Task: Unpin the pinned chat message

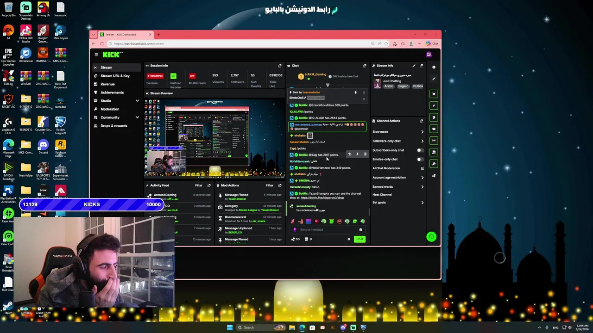Action: [355, 92]
